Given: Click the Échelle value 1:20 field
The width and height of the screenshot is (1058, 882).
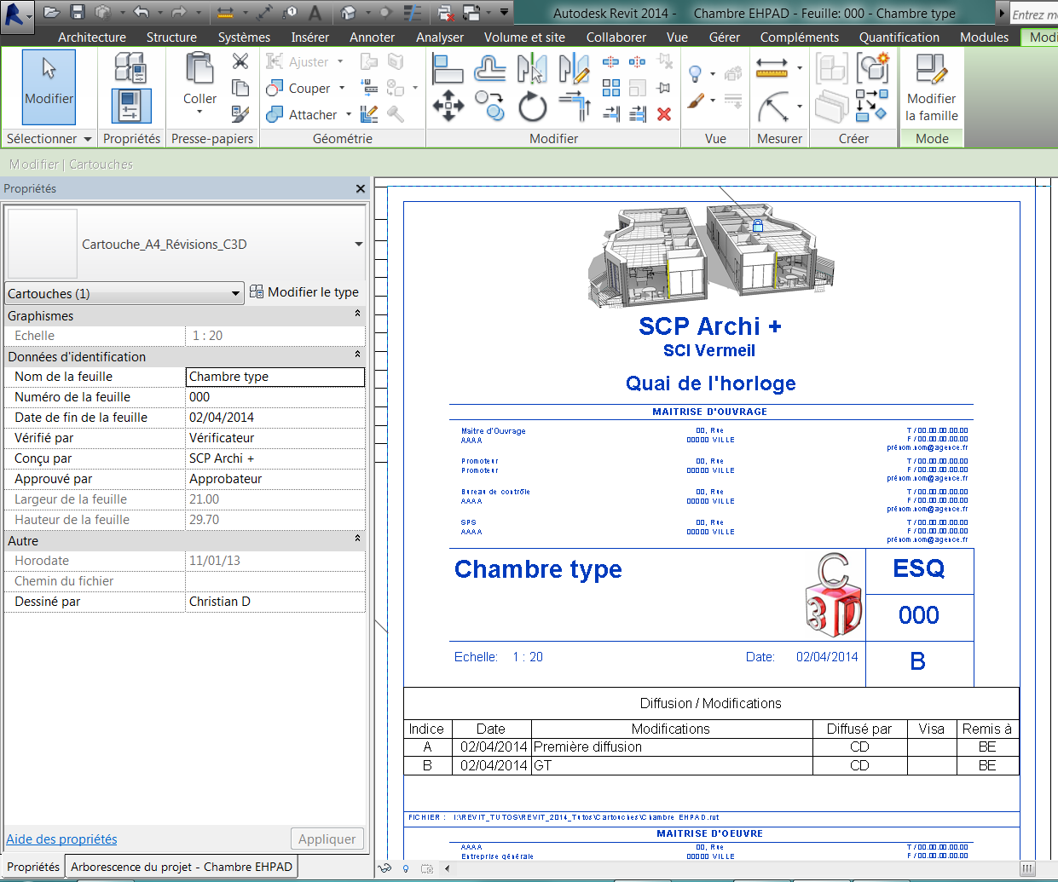Looking at the screenshot, I should [x=275, y=335].
